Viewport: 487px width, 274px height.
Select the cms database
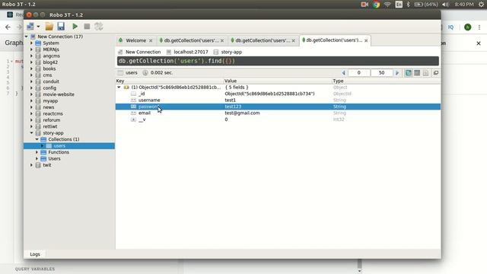point(47,75)
